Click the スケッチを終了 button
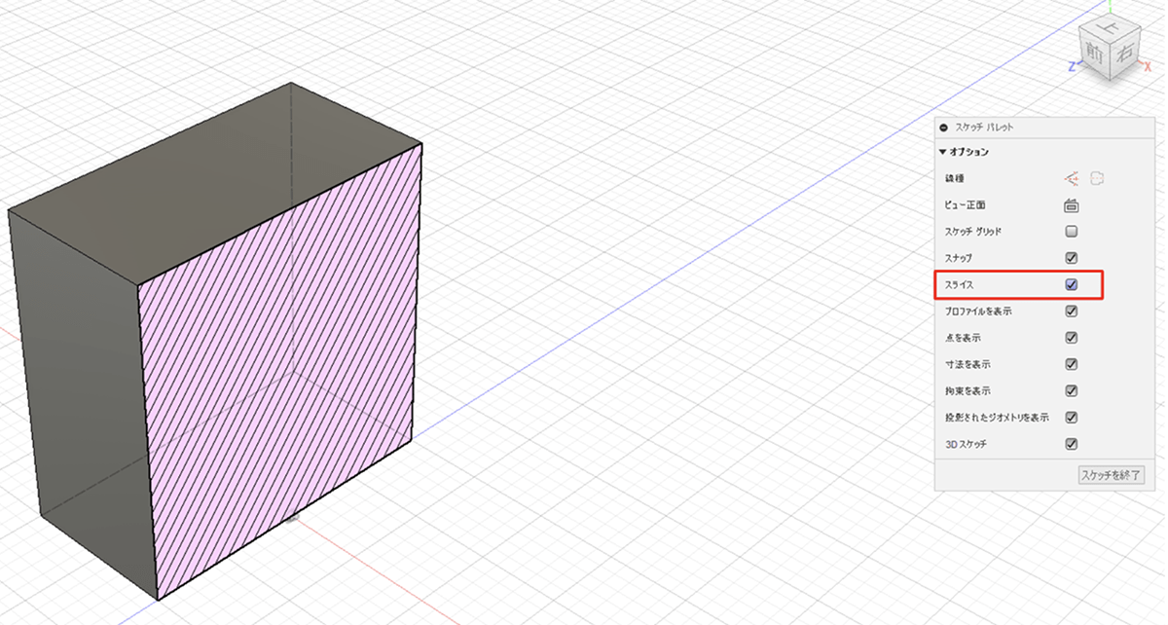This screenshot has height=625, width=1168. pyautogui.click(x=1112, y=476)
